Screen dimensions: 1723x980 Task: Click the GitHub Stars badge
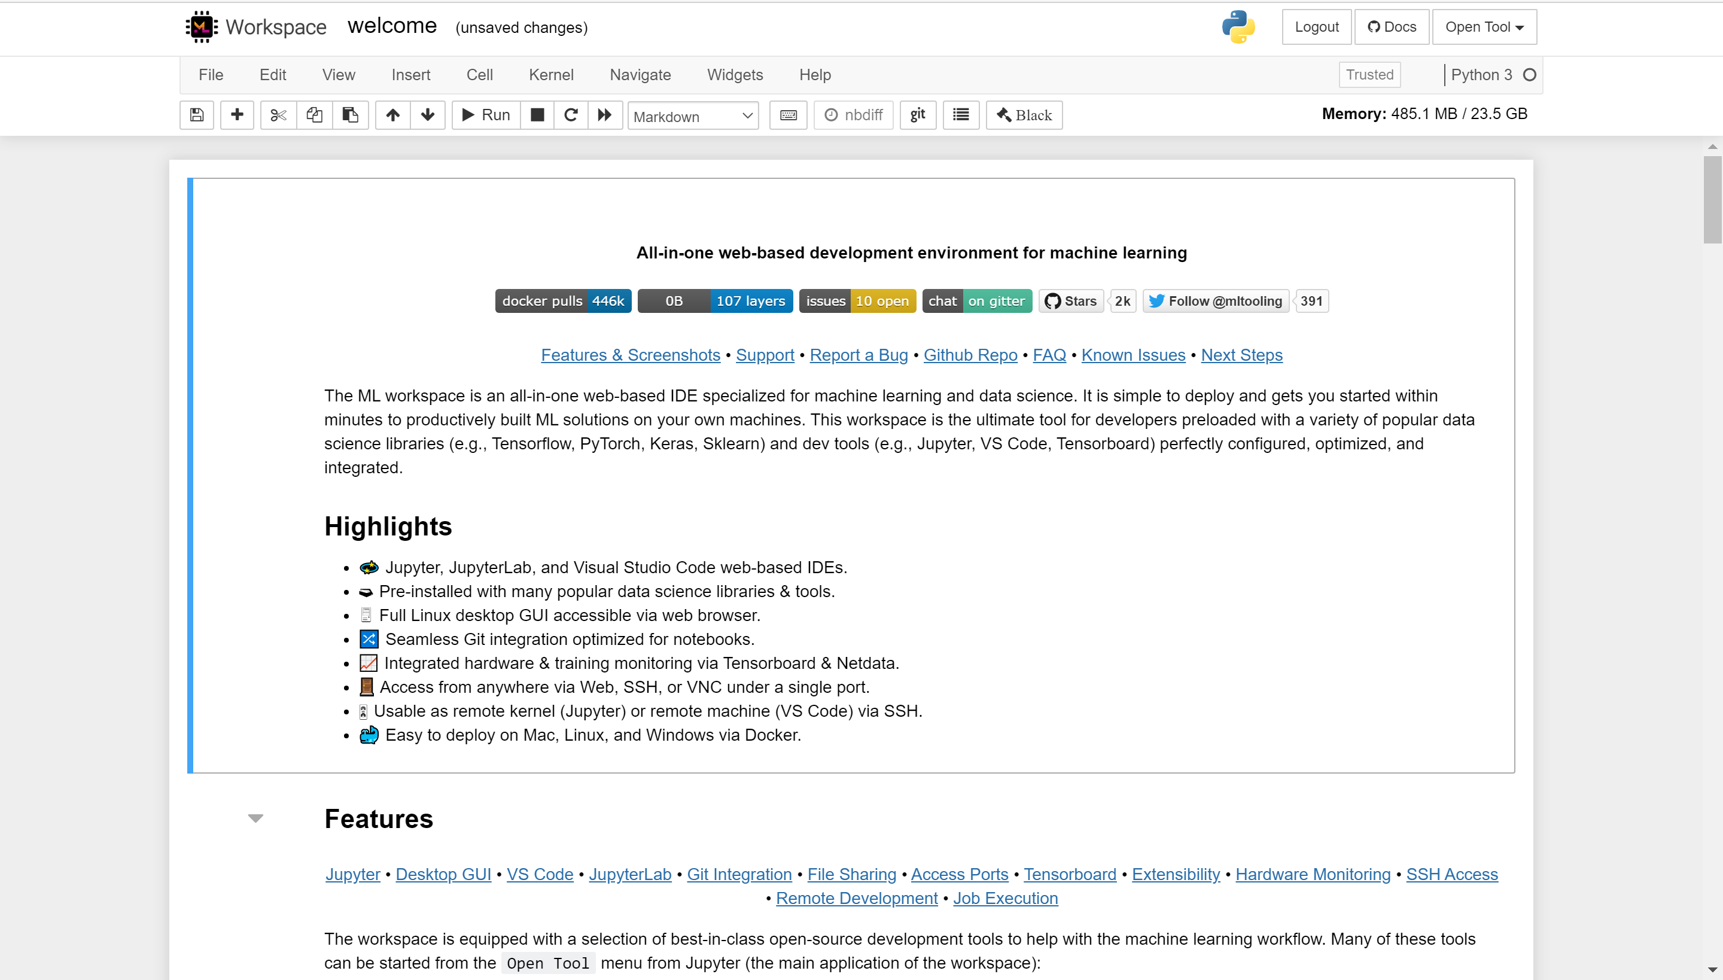pos(1071,301)
